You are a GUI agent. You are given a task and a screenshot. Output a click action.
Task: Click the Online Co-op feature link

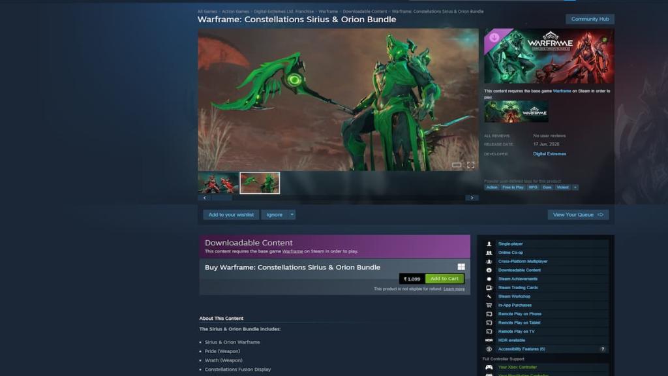coord(510,253)
